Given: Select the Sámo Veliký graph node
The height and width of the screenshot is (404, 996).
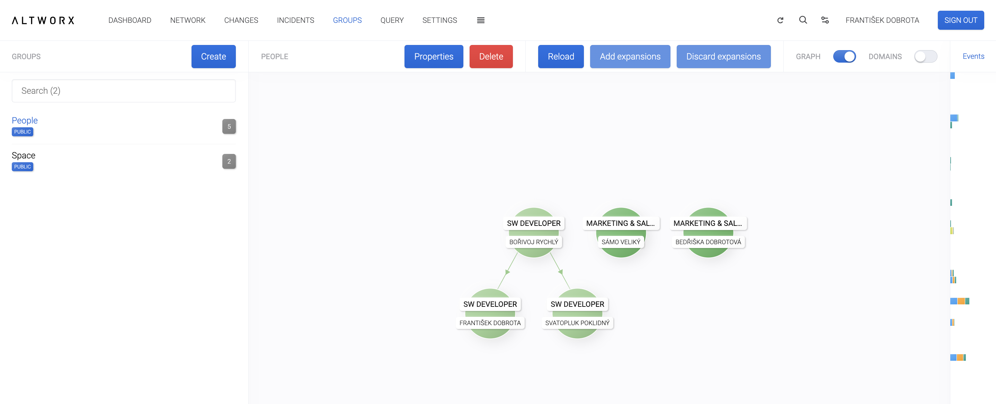Looking at the screenshot, I should click(x=621, y=232).
